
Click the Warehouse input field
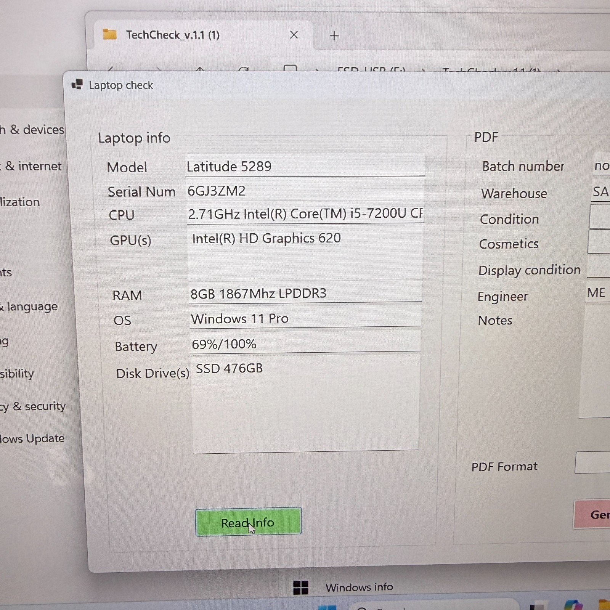pyautogui.click(x=600, y=192)
